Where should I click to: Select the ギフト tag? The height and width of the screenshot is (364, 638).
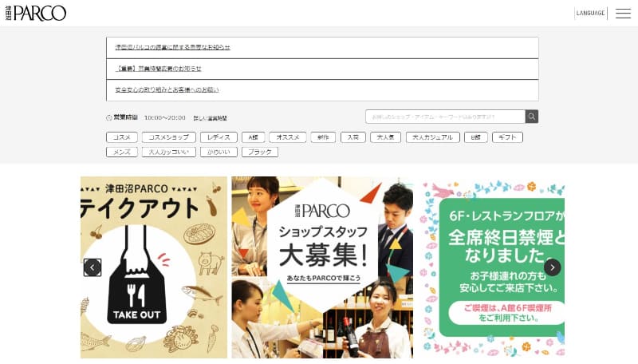507,137
